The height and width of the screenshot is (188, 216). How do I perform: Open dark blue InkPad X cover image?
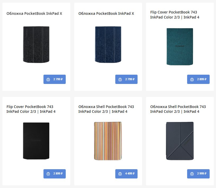click(108, 44)
